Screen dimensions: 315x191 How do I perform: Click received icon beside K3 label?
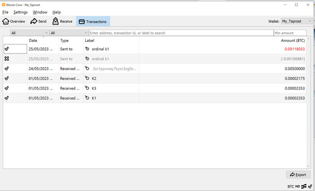click(x=87, y=88)
